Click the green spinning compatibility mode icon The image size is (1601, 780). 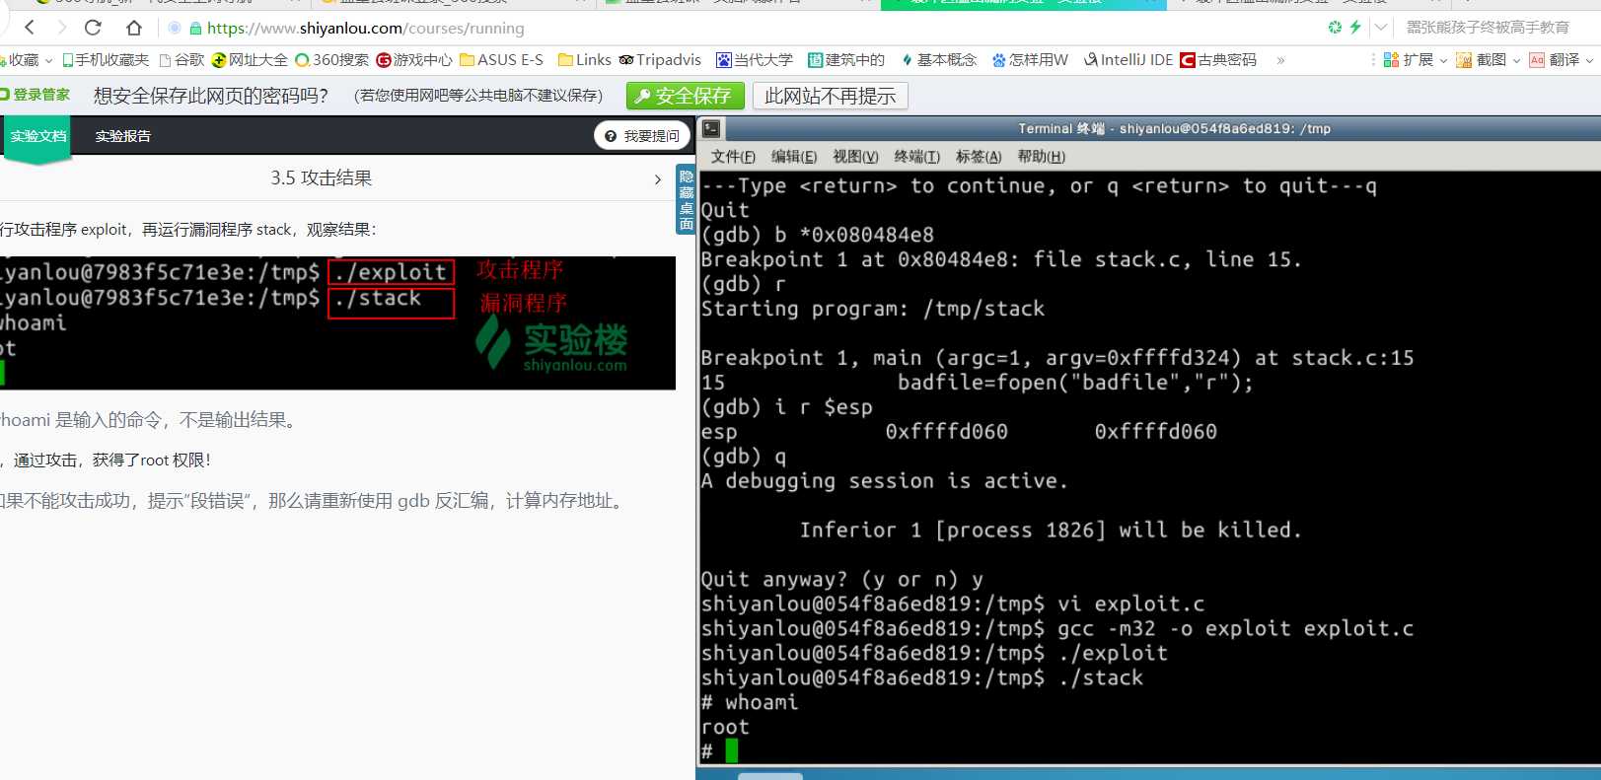coord(1335,28)
